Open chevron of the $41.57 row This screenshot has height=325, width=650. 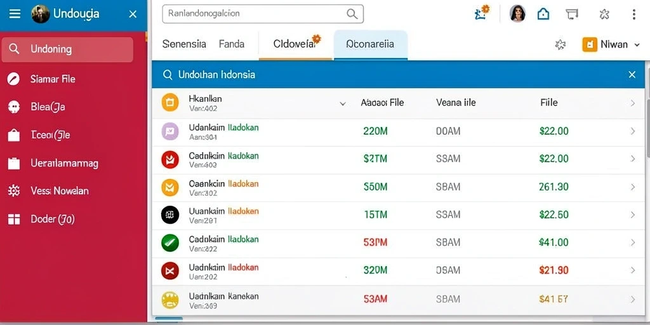pyautogui.click(x=633, y=299)
